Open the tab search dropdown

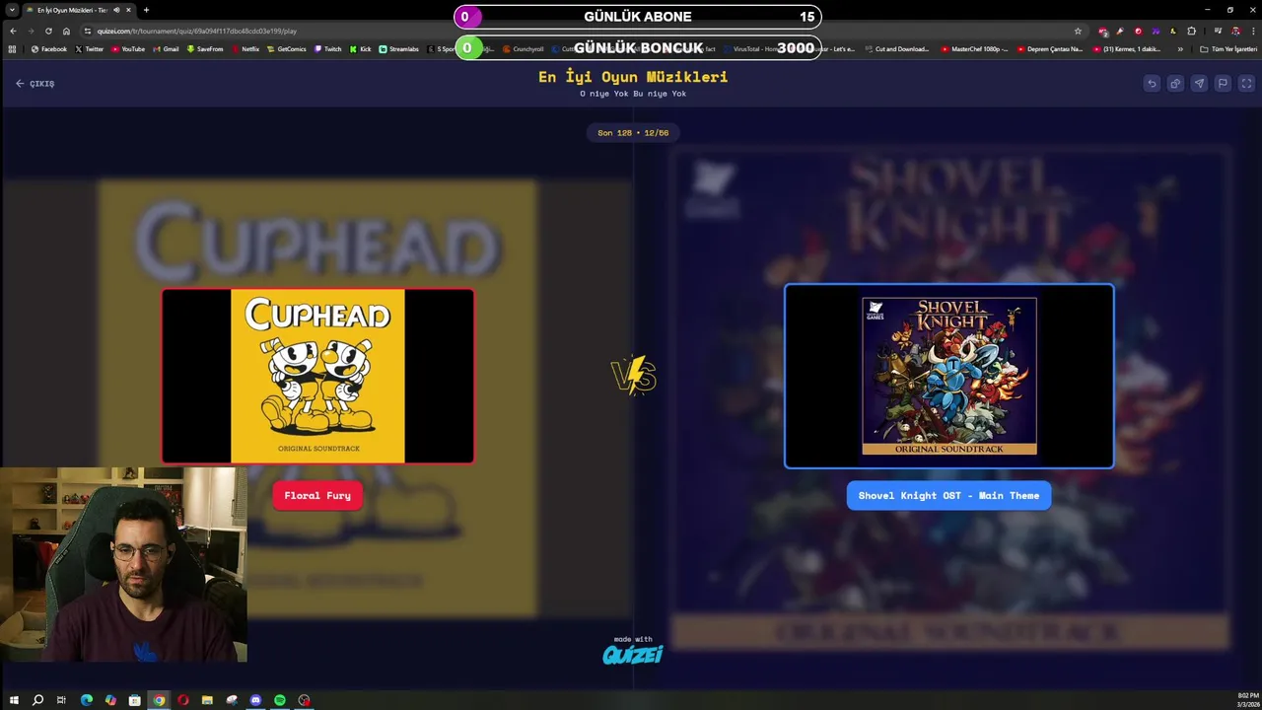[x=12, y=10]
